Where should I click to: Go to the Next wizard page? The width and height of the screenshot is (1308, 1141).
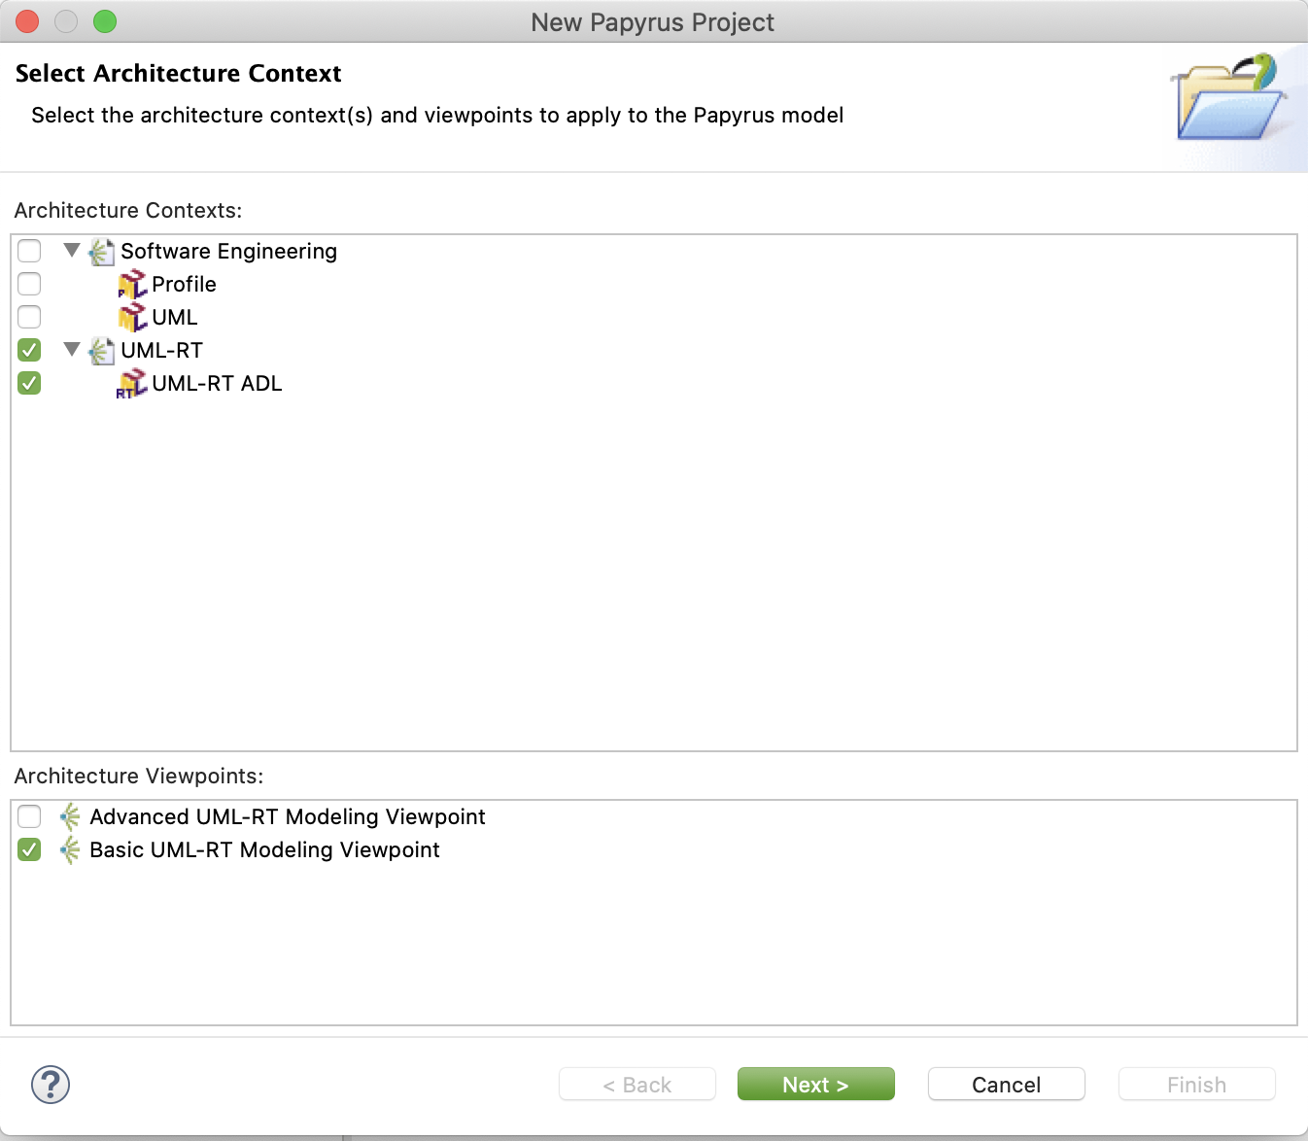[x=816, y=1085]
